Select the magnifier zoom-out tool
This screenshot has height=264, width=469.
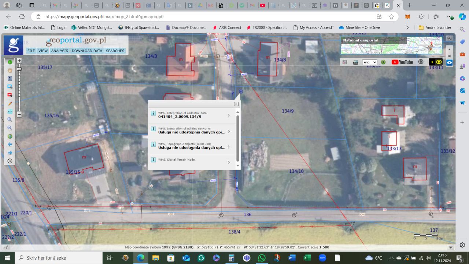(10, 128)
